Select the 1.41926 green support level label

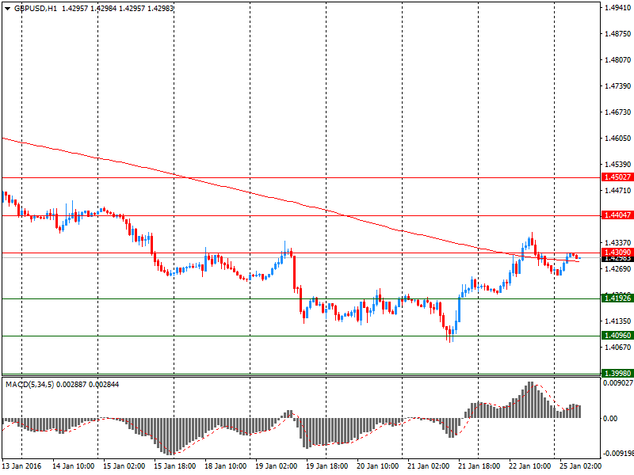coord(617,298)
